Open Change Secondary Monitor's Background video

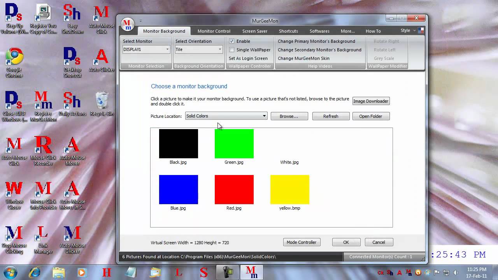tap(319, 50)
